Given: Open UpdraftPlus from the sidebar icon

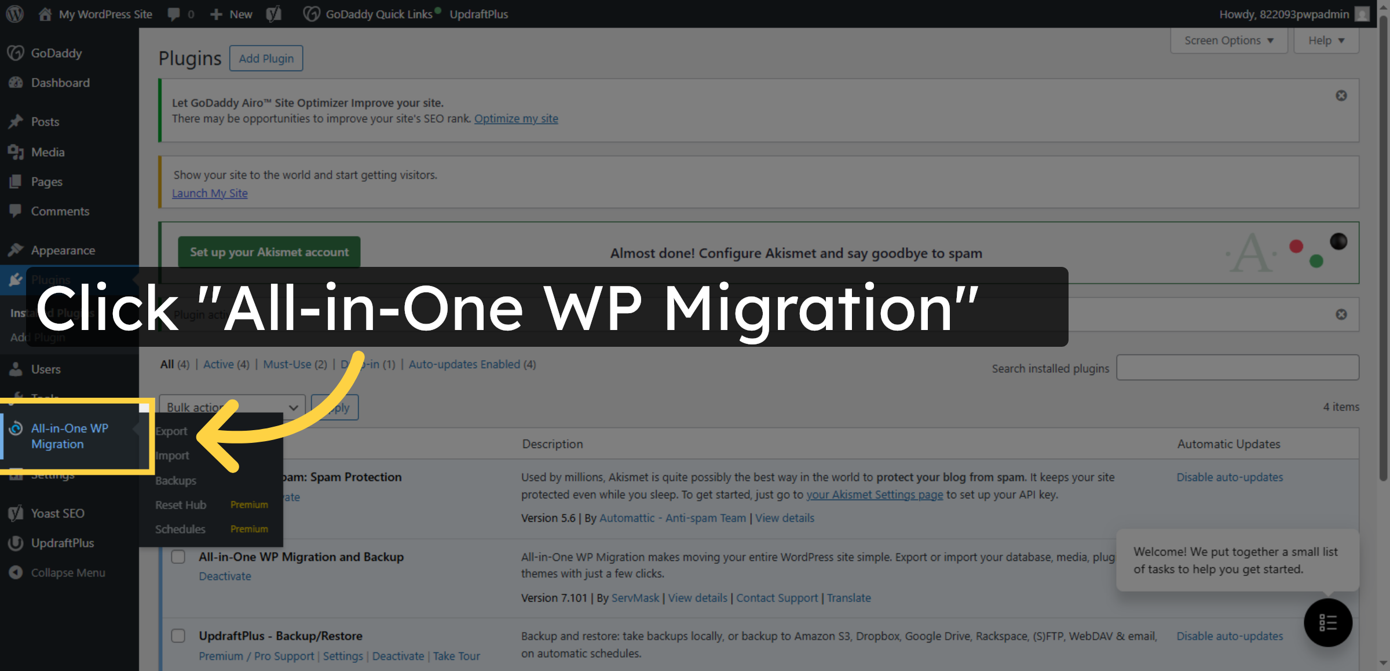Looking at the screenshot, I should click(15, 543).
